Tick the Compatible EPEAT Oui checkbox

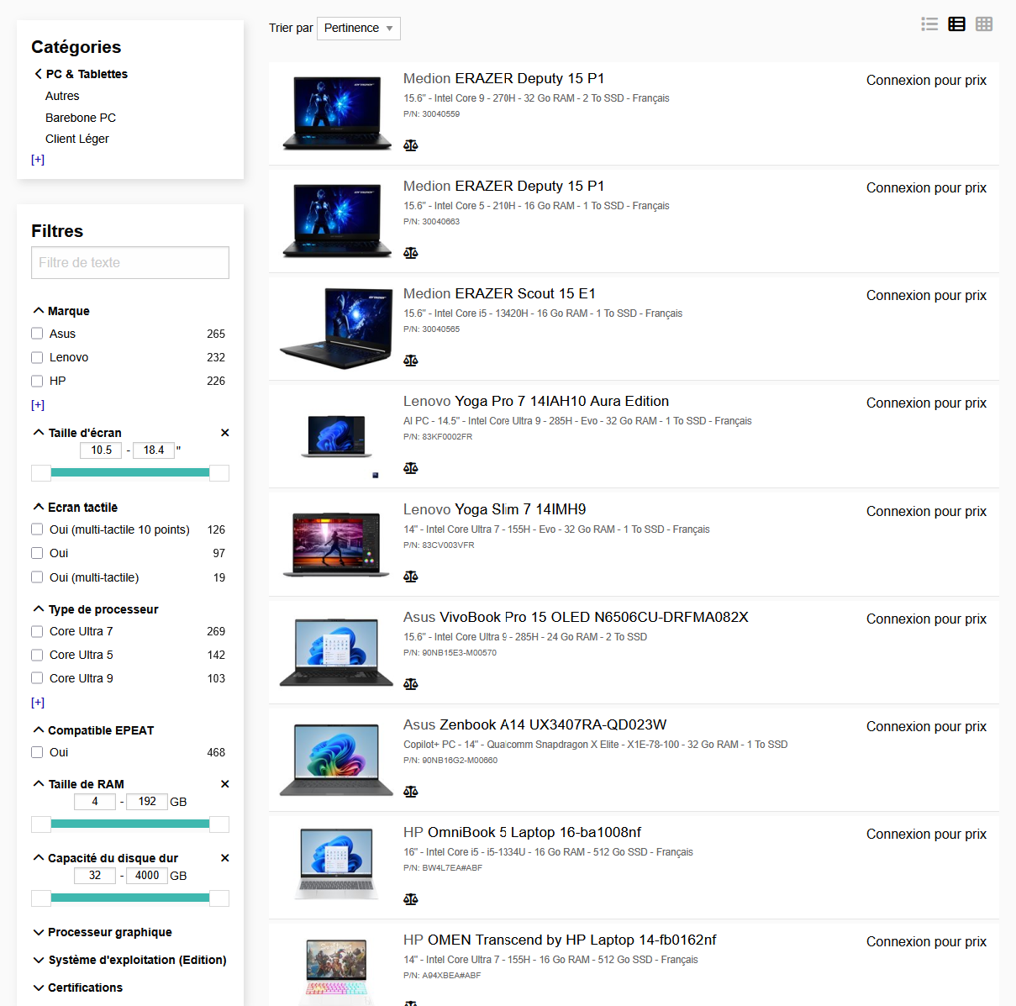37,752
